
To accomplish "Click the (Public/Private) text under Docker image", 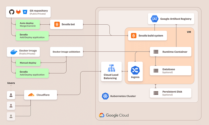I will pyautogui.click(x=27, y=54).
